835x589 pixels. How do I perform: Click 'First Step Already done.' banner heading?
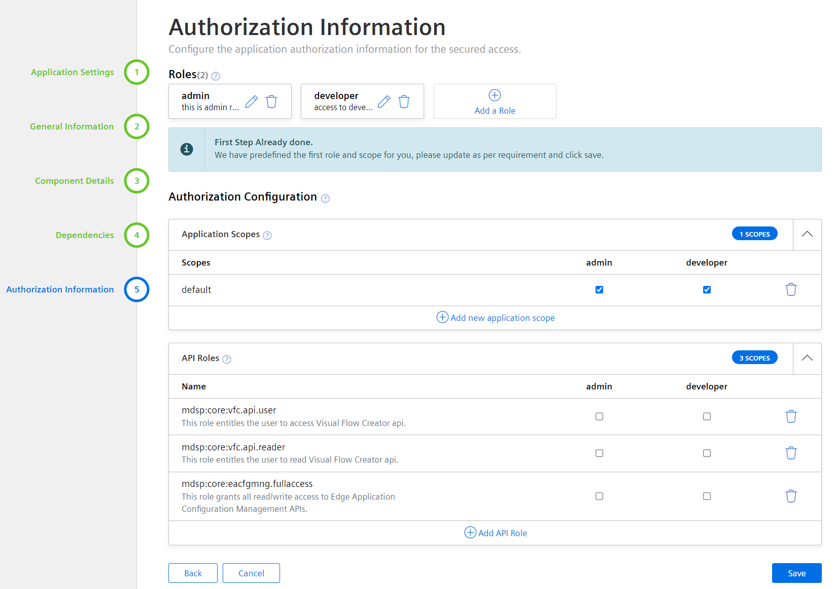click(263, 142)
